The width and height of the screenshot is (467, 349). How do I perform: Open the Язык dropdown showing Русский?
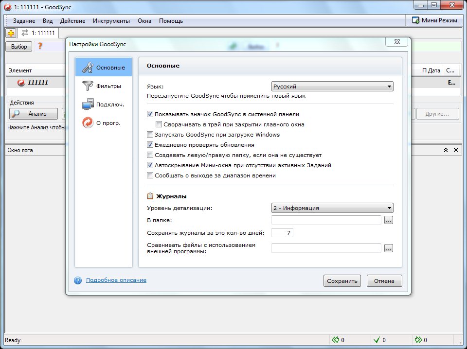coord(332,87)
